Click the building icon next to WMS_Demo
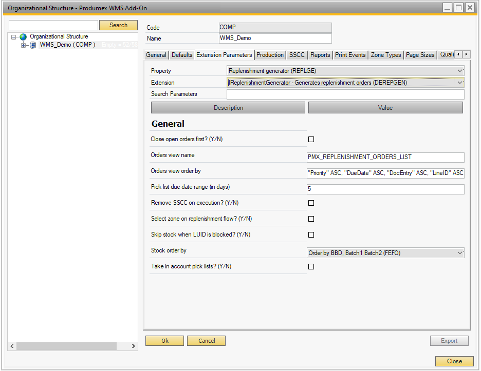The height and width of the screenshot is (371, 481). coord(33,45)
